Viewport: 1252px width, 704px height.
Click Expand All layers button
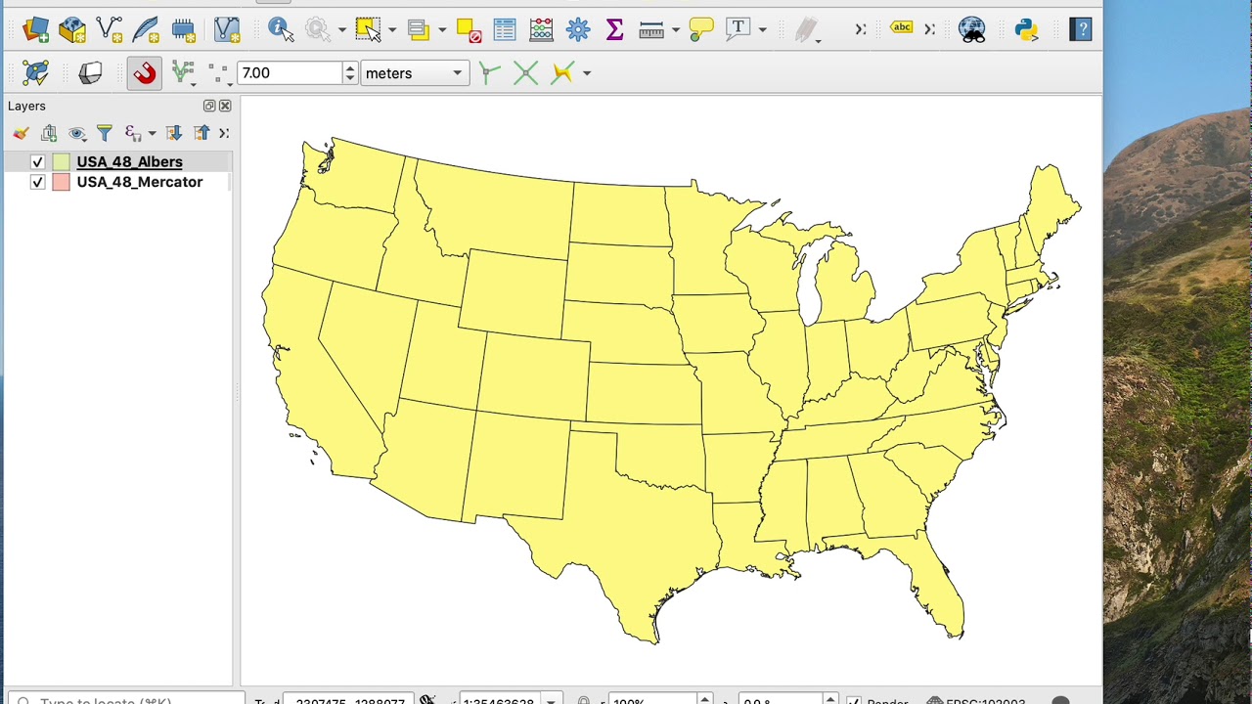pos(174,133)
